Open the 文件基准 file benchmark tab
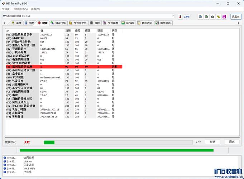This screenshot has width=244, height=179. click(111, 23)
